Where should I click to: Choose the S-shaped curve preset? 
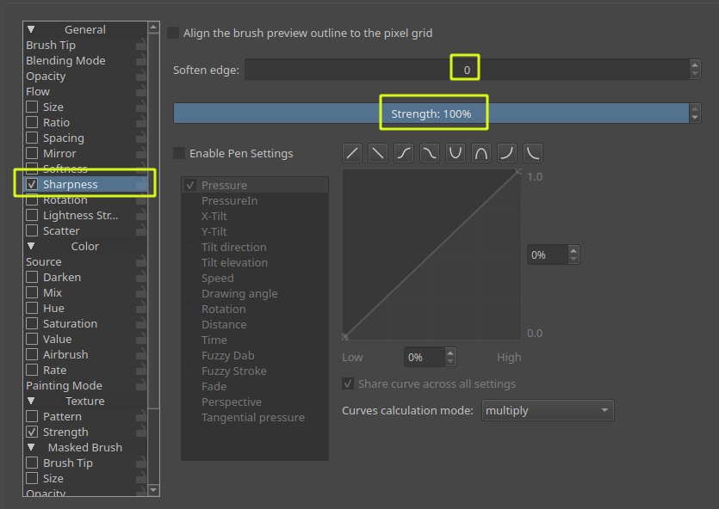click(x=404, y=153)
